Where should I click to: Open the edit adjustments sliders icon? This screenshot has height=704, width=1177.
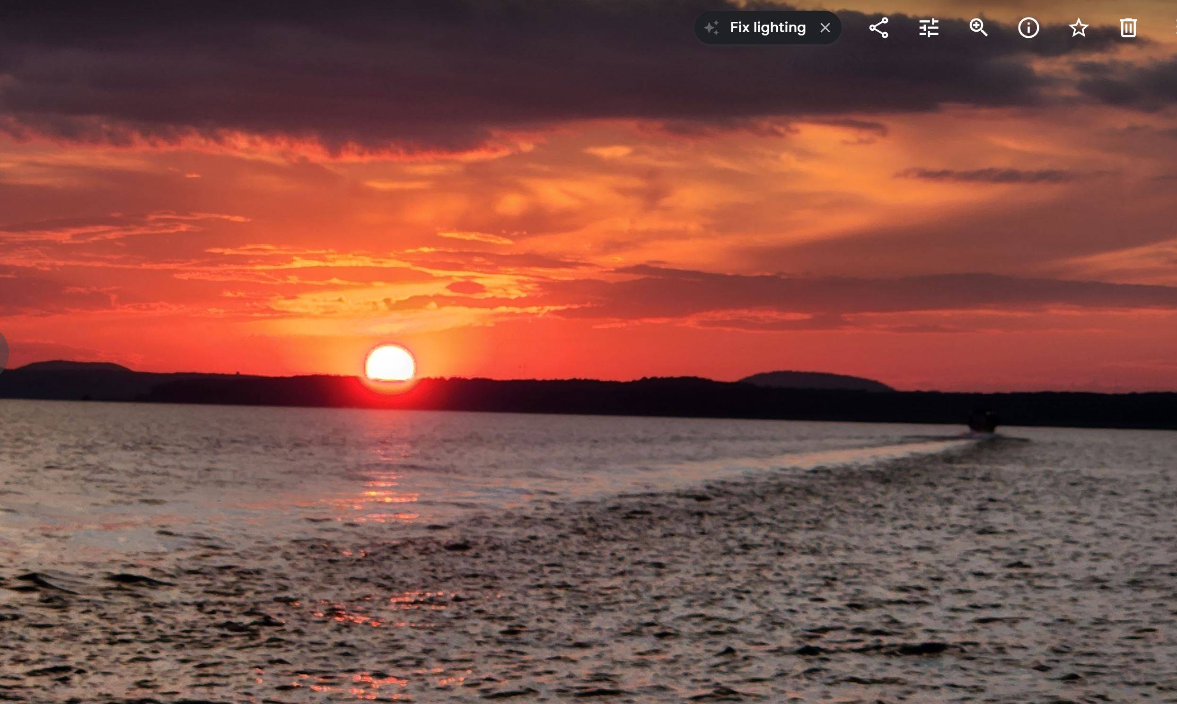(929, 28)
